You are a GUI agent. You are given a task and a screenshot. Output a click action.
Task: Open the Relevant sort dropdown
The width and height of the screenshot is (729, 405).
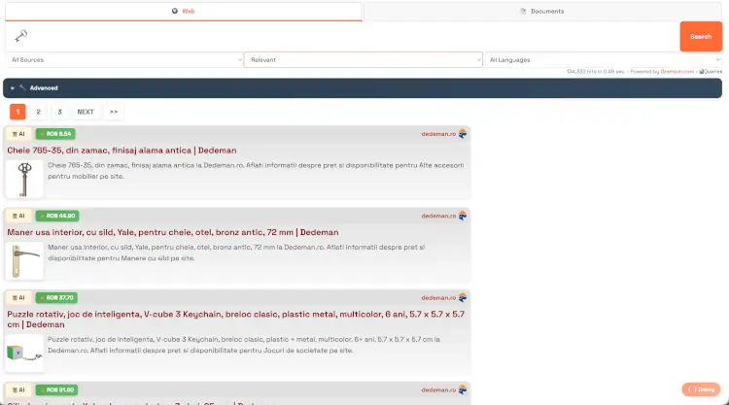[x=363, y=60]
